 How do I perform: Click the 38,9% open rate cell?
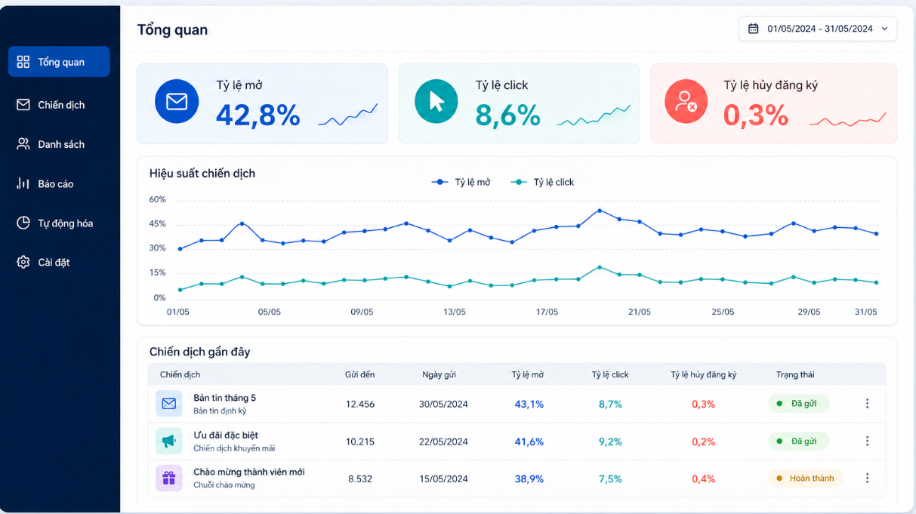(529, 479)
